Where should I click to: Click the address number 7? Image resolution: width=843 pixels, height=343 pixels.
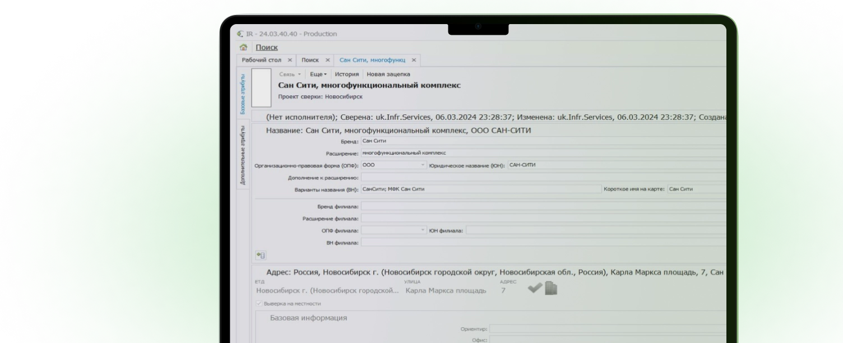[x=503, y=291]
